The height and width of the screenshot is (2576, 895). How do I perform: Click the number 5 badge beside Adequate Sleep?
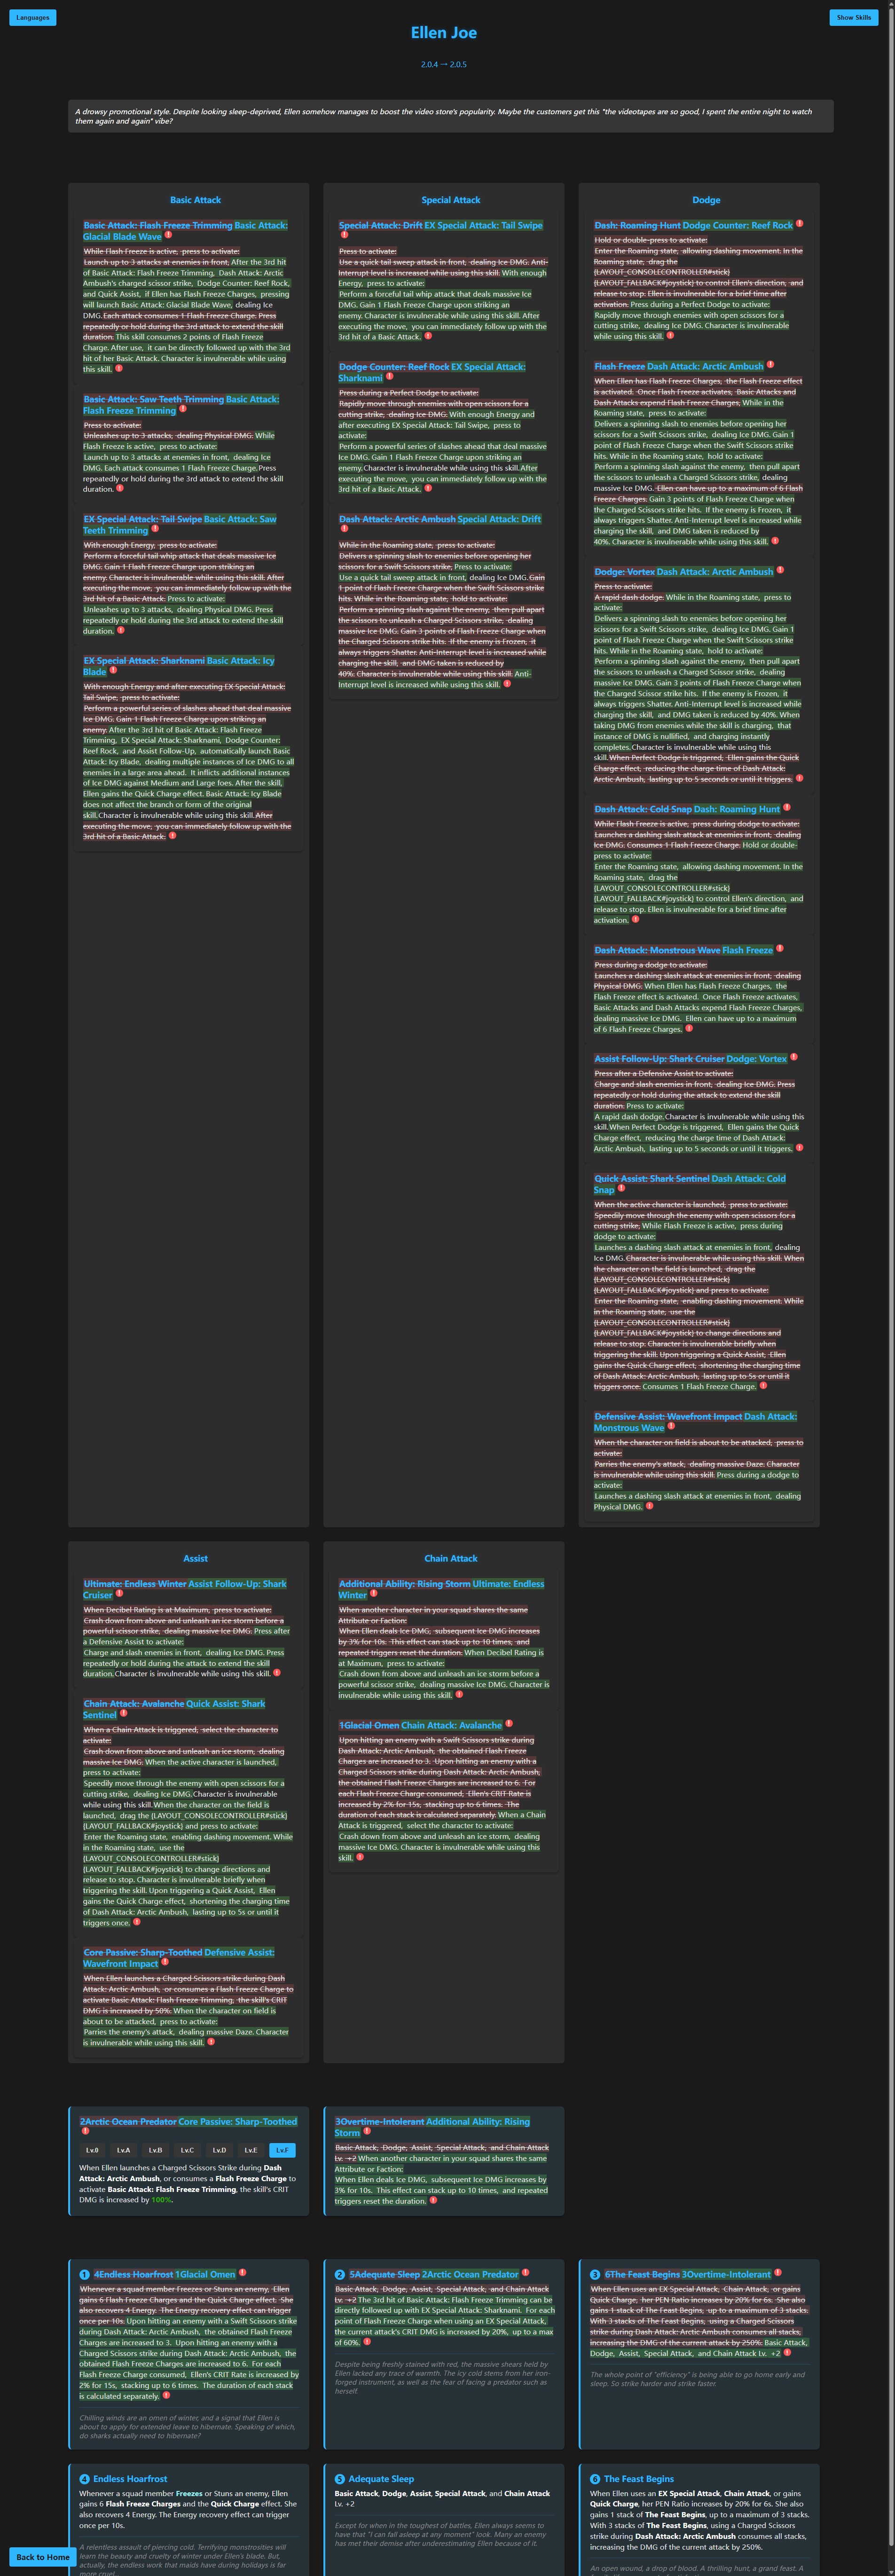pyautogui.click(x=340, y=2479)
